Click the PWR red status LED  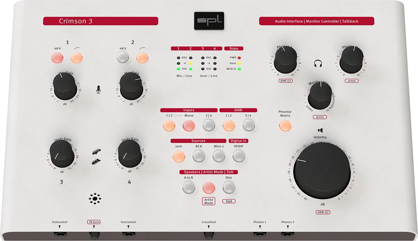coord(239,58)
